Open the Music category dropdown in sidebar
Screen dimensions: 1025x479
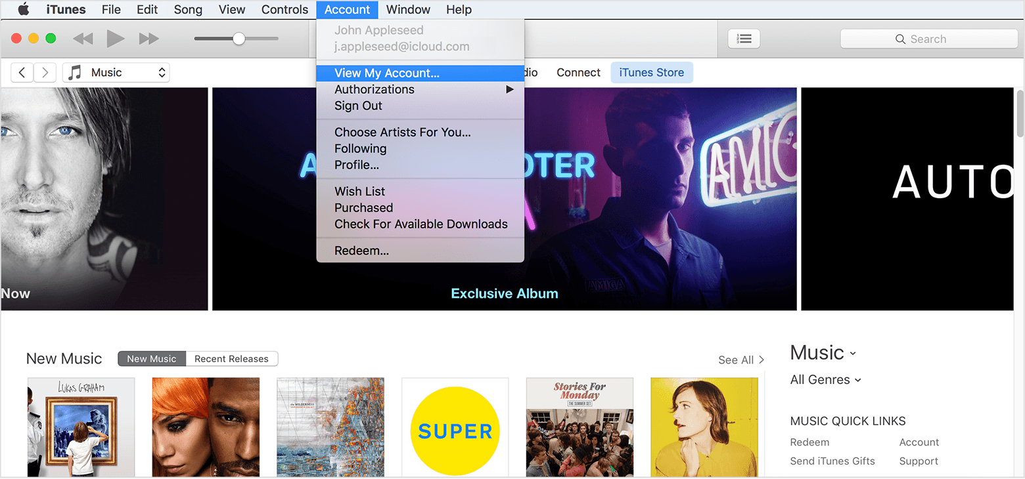[x=823, y=353]
